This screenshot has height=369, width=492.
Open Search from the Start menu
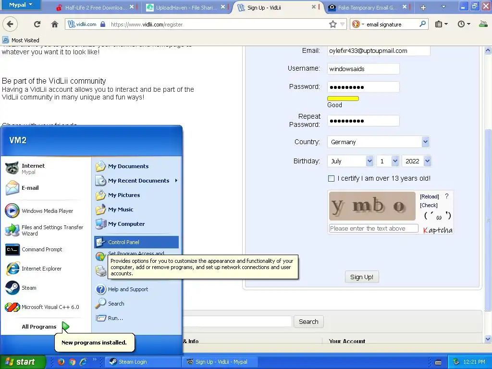[110, 304]
